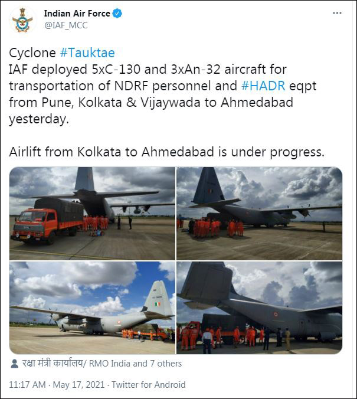Screen dimensions: 357x399
Task: Click the 11:17 AM timestamp
Action: 27,385
